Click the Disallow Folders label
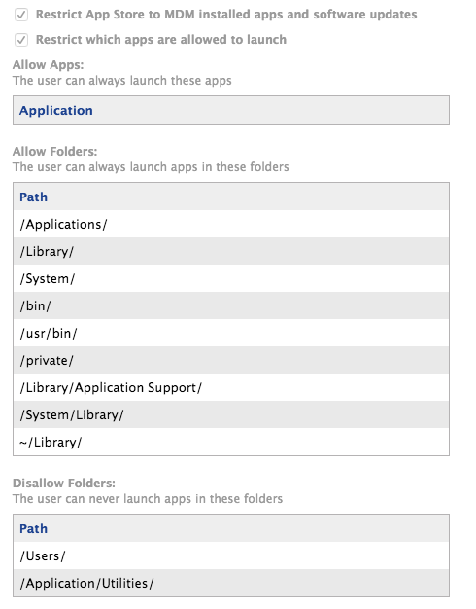This screenshot has height=609, width=476. pyautogui.click(x=64, y=483)
